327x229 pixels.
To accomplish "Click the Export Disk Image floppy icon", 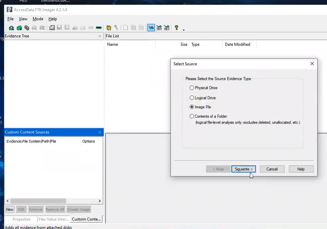I will tap(59, 28).
